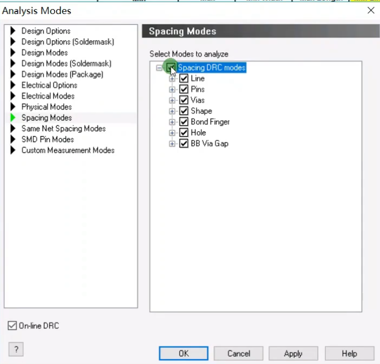Click the arrow icon beside Physical Modes
This screenshot has height=364, width=380.
[13, 107]
